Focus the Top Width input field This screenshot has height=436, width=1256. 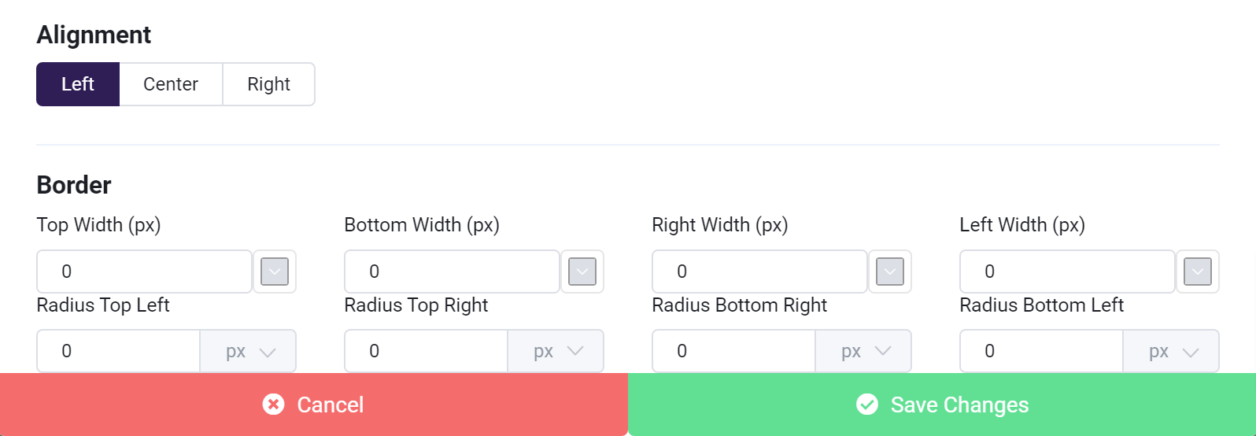144,272
